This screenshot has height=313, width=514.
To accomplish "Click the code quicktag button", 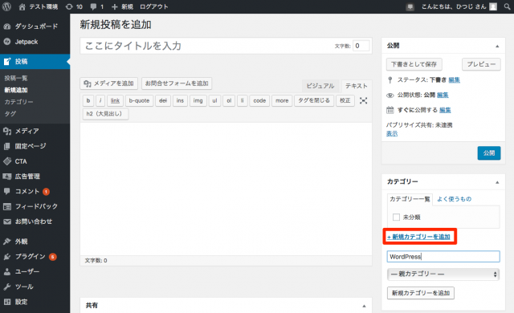I will pos(259,100).
